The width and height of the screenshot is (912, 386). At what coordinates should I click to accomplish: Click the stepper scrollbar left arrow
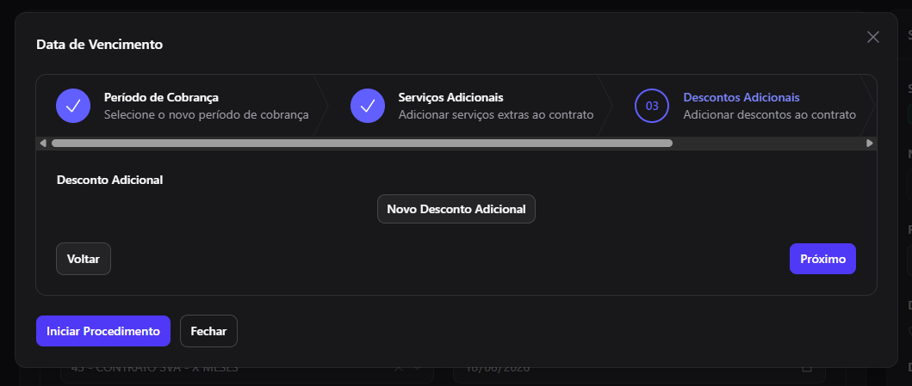click(43, 144)
